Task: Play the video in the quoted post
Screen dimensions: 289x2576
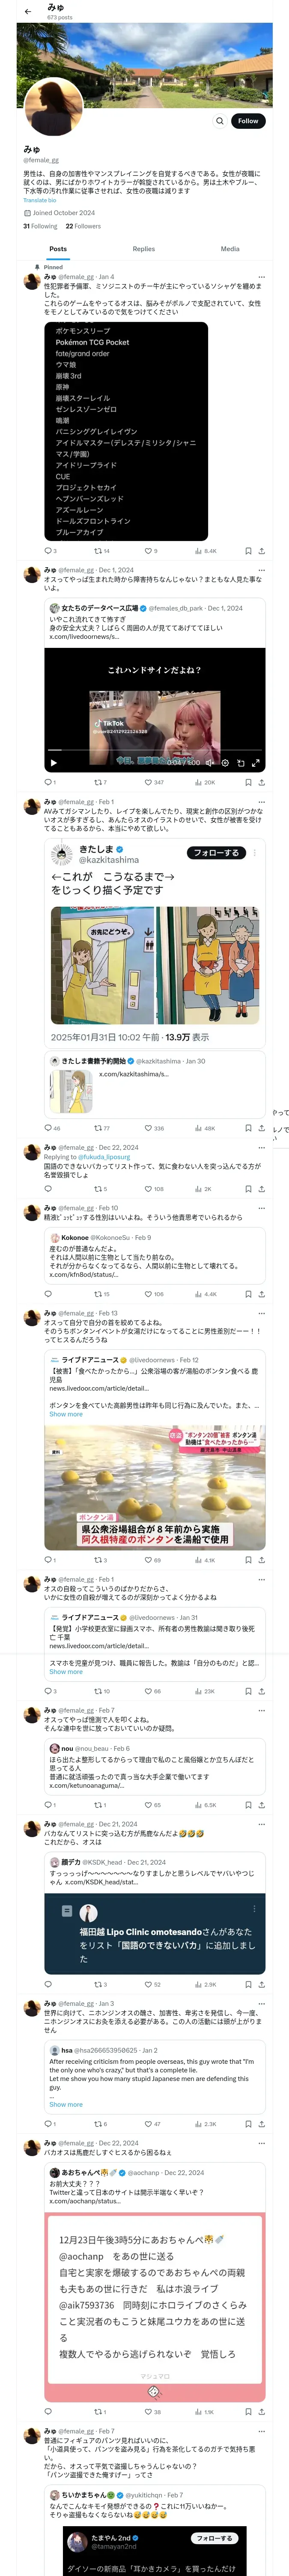Action: [x=54, y=763]
